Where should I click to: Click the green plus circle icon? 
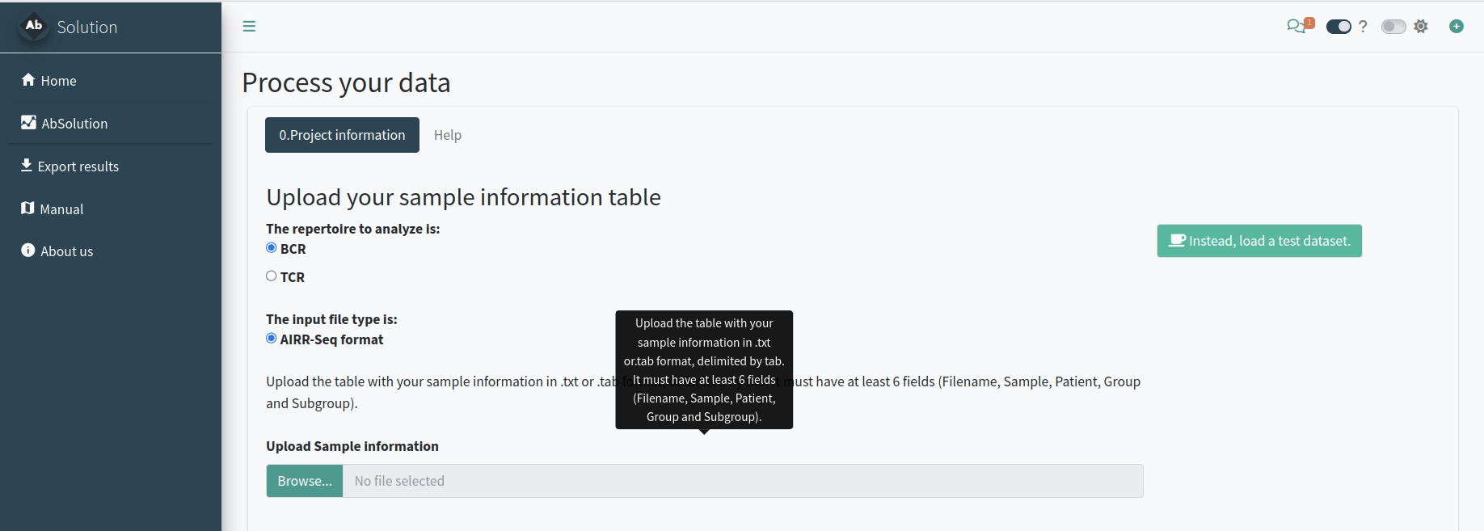1457,27
